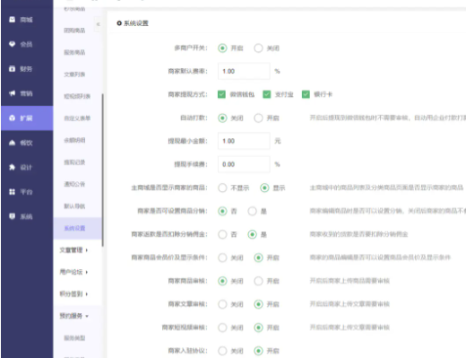
Task: Open the 财务 (Finance) sidebar icon
Action: tap(12, 69)
